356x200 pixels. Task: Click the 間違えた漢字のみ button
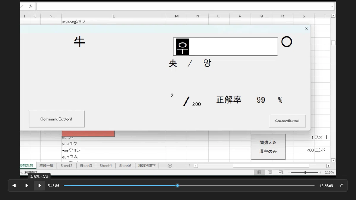click(268, 147)
